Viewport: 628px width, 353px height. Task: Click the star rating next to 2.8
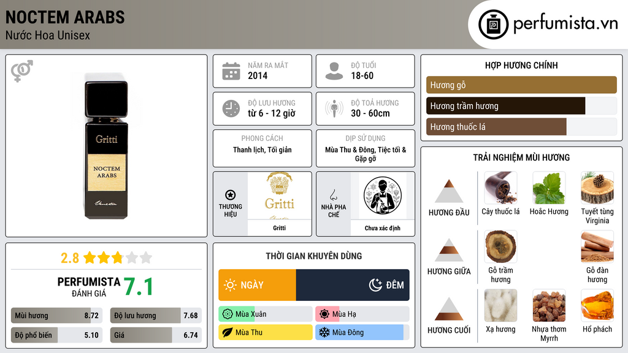click(x=117, y=257)
